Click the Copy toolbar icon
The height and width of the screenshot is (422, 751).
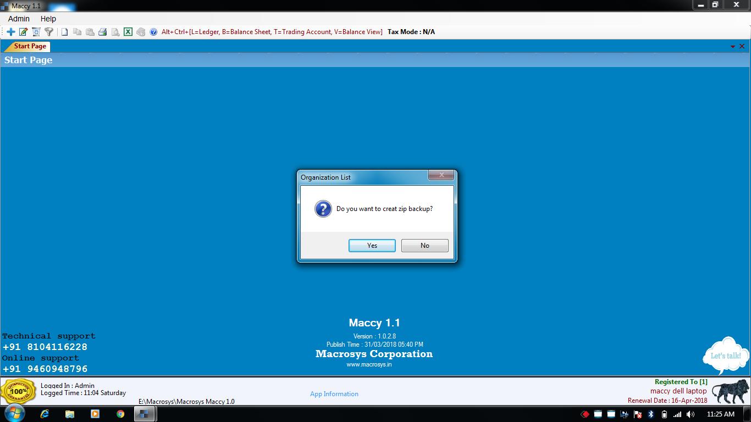(x=77, y=32)
